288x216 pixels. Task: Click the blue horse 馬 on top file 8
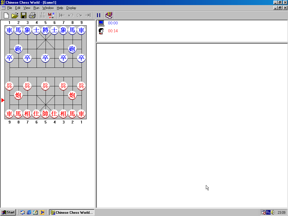pos(72,30)
